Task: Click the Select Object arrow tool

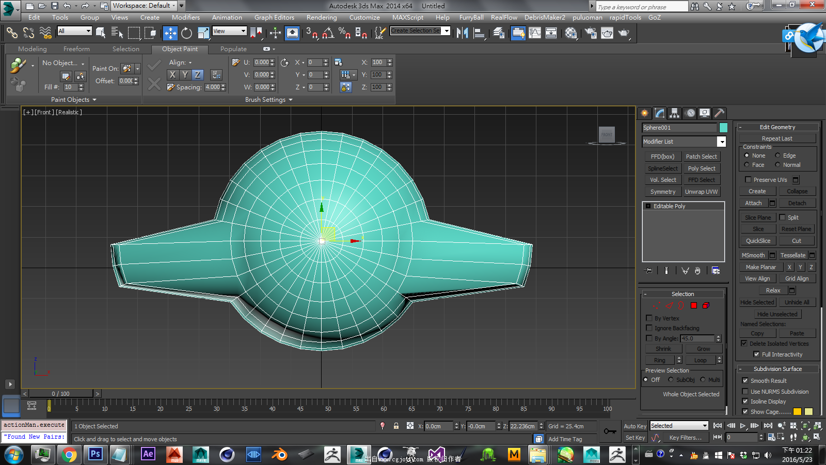Action: [x=100, y=33]
